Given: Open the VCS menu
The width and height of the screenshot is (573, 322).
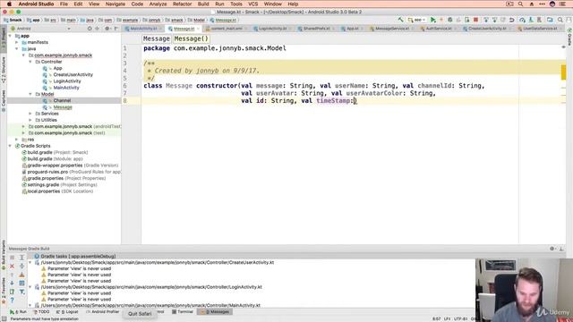Looking at the screenshot, I should click(252, 4).
